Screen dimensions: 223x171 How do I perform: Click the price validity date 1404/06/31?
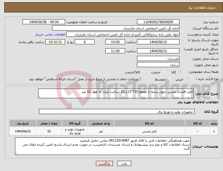[x=158, y=51]
